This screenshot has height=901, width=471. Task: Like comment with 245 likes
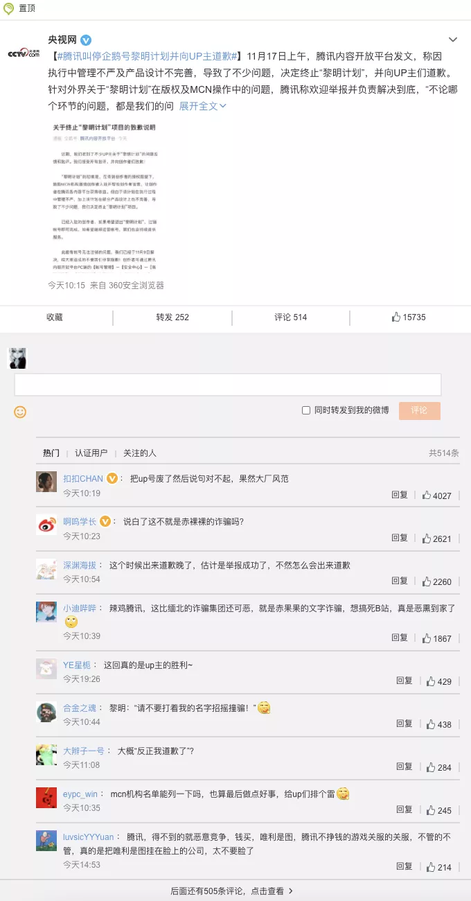click(439, 810)
